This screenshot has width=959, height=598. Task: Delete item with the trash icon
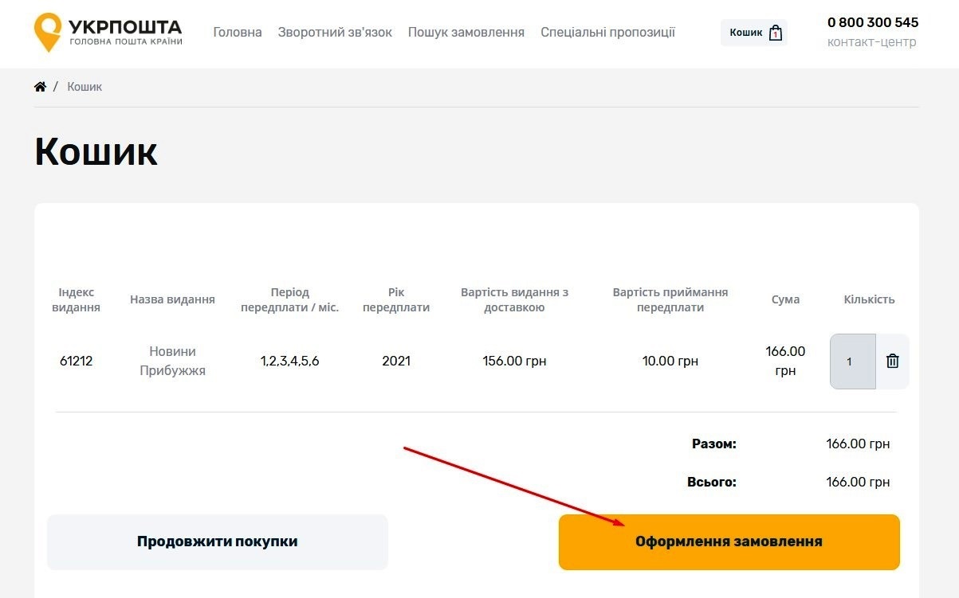coord(893,362)
